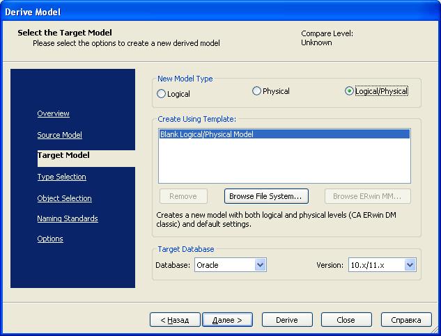Open the Object Selection step
The height and width of the screenshot is (336, 441).
[x=64, y=198]
